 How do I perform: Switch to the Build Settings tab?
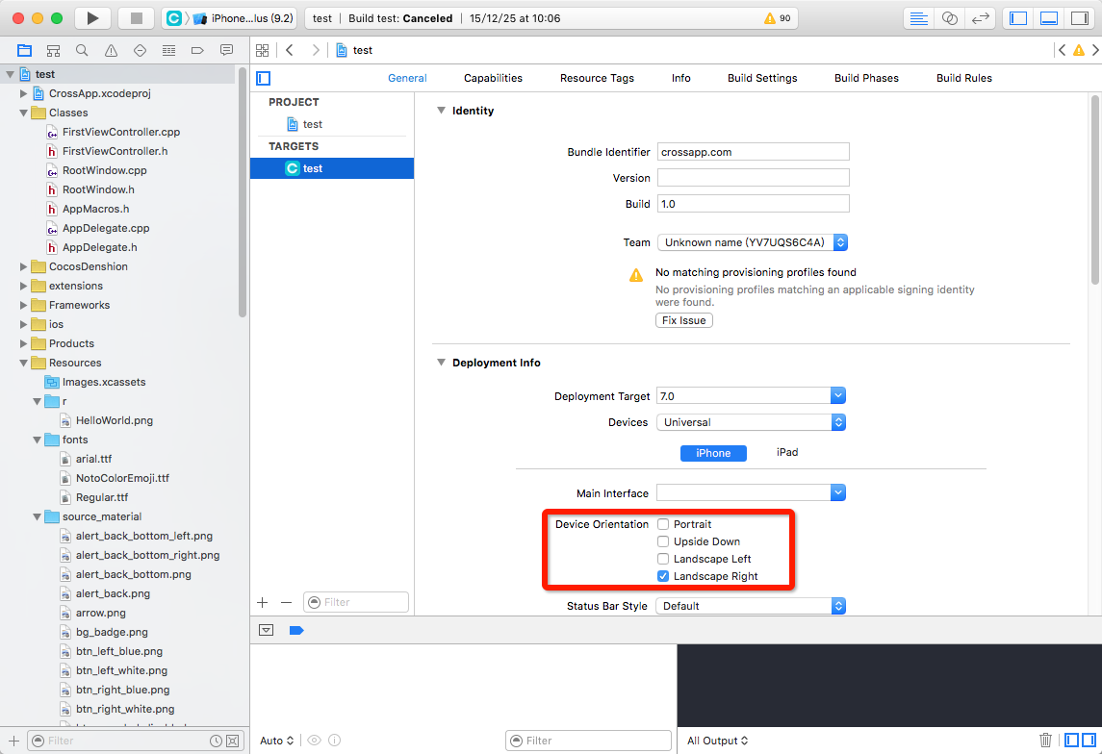762,78
